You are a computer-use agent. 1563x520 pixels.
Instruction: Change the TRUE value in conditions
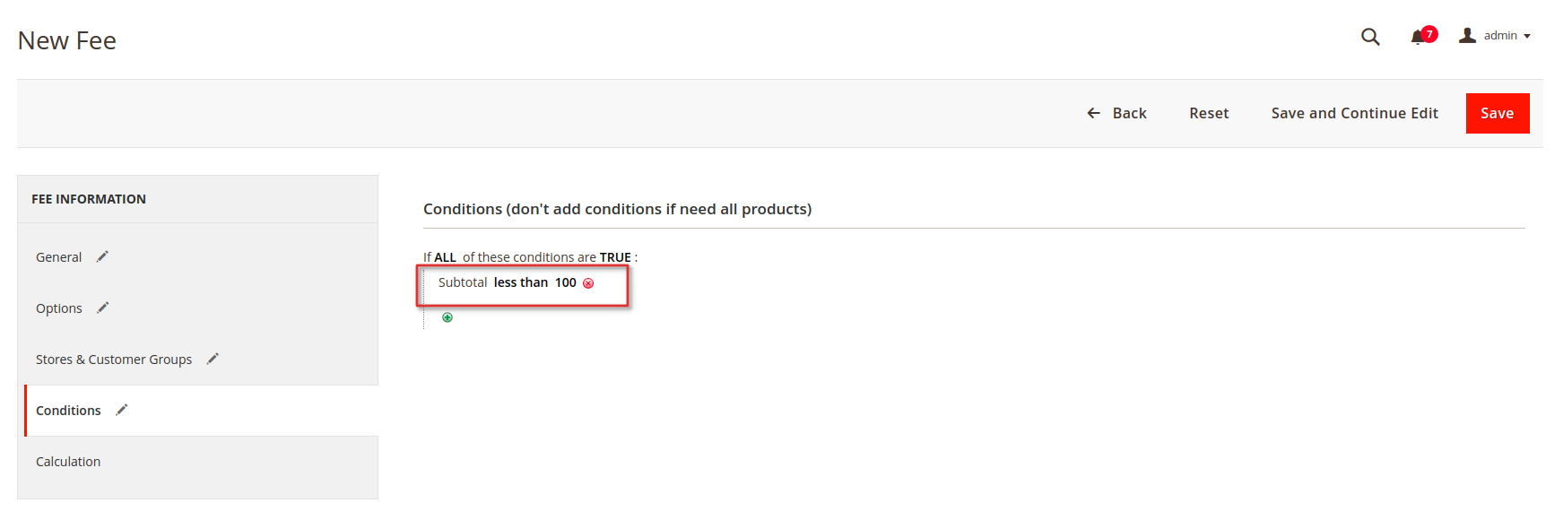615,257
